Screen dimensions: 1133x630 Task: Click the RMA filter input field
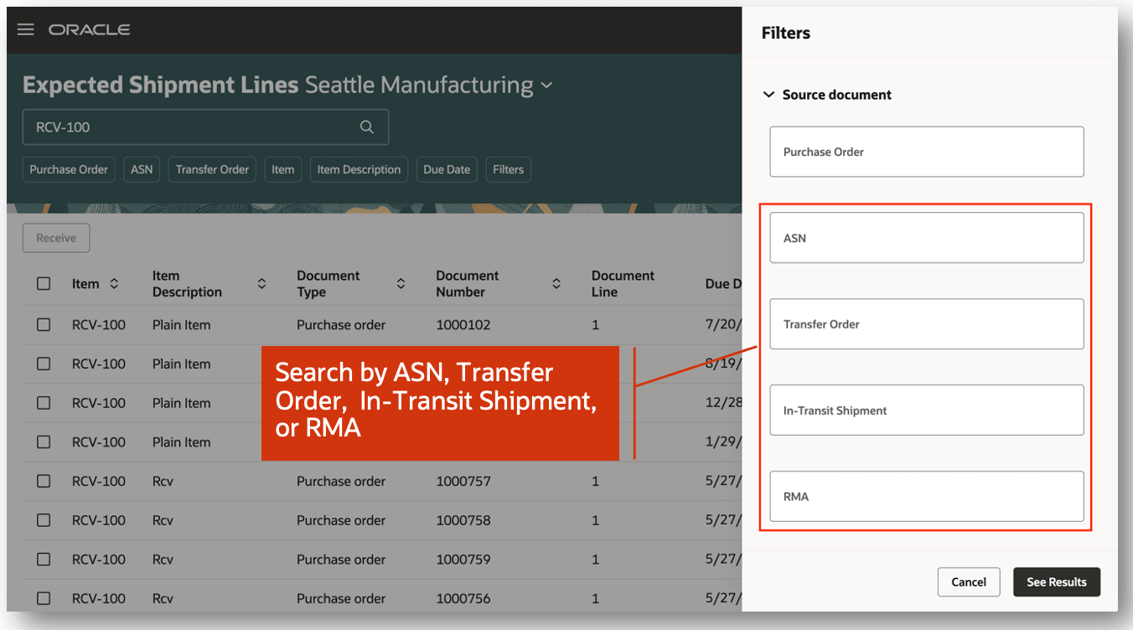(x=926, y=496)
